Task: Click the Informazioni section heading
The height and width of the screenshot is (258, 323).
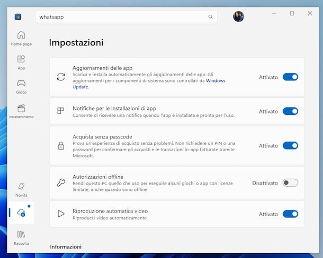Action: [66, 247]
